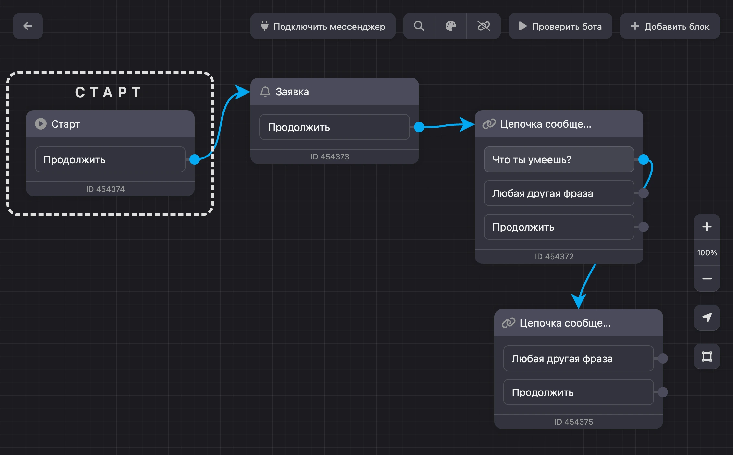Toggle the broken link connections icon
This screenshot has width=733, height=455.
coord(484,26)
